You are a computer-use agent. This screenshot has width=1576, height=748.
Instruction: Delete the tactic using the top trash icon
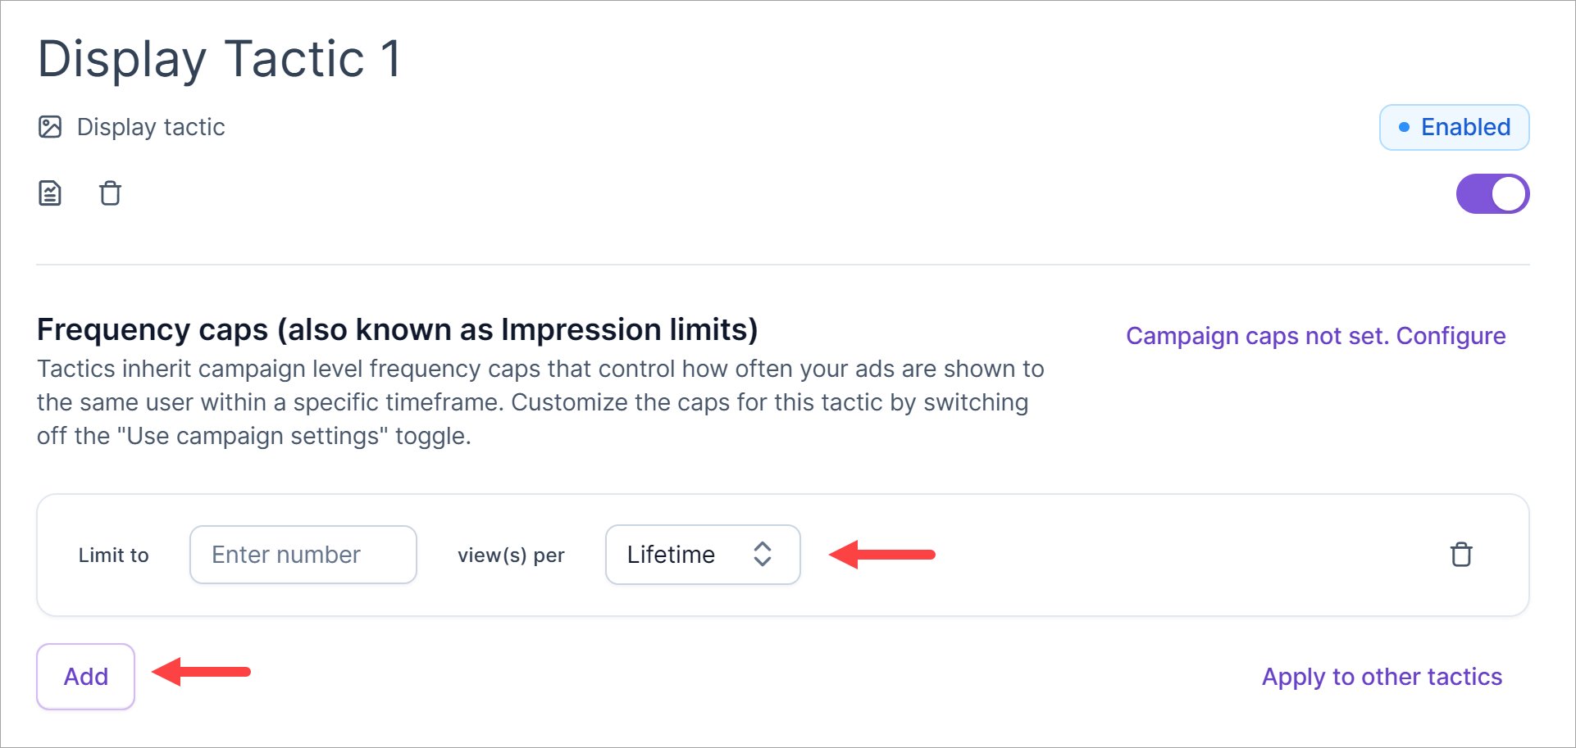[x=110, y=193]
